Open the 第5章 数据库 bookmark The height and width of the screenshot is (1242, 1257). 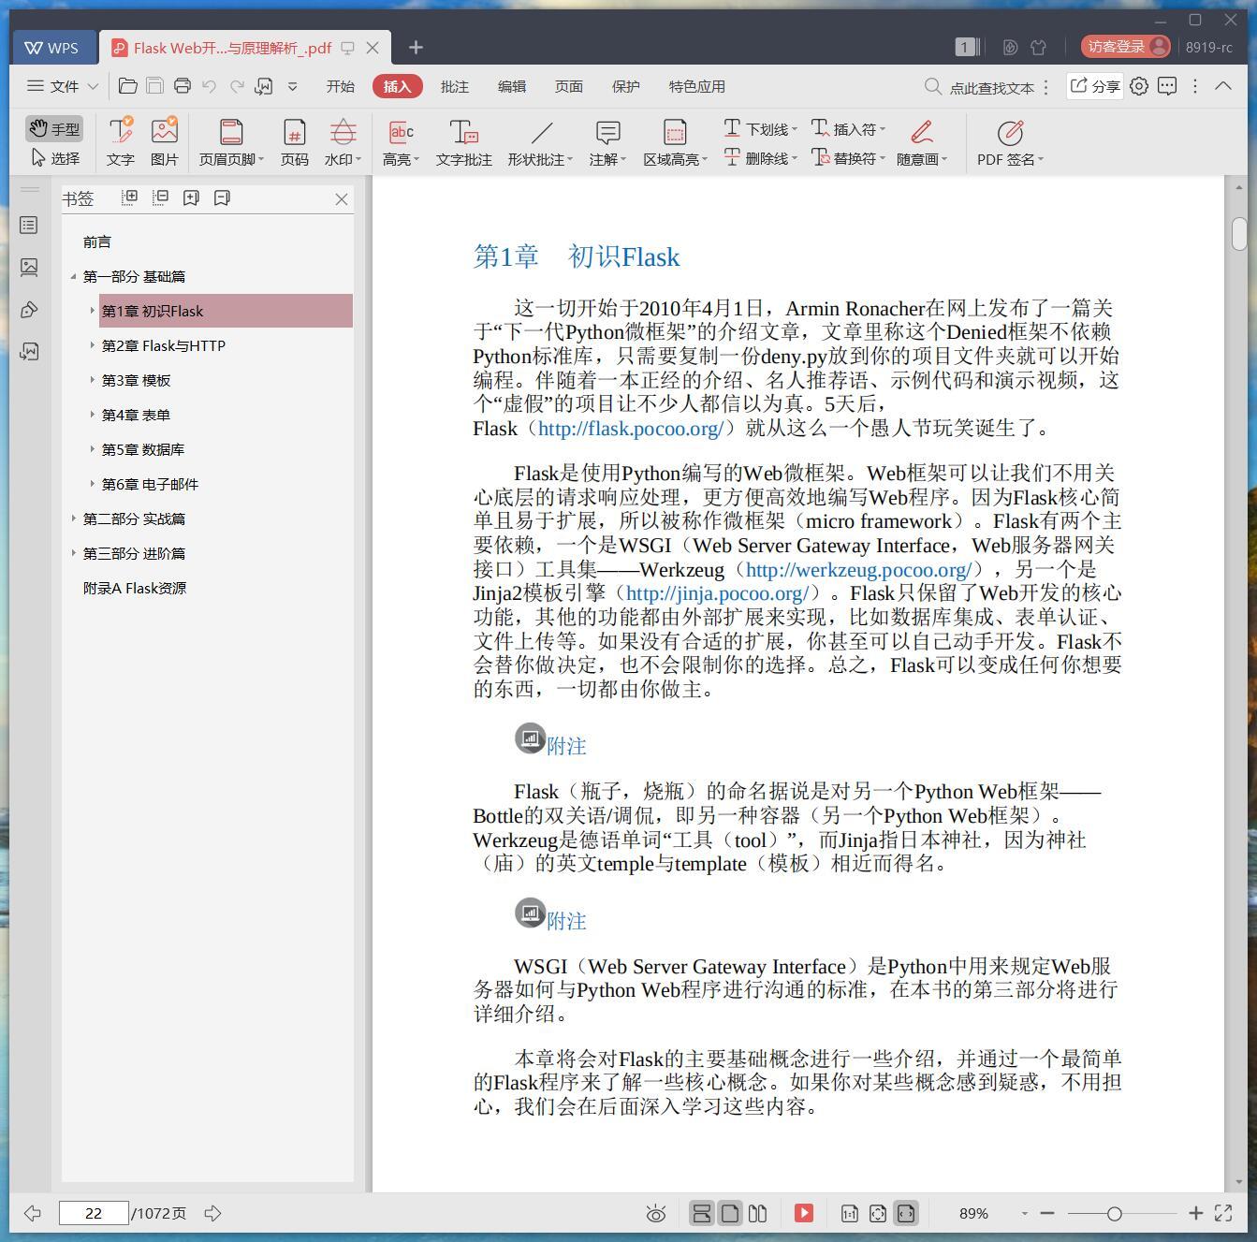(143, 449)
